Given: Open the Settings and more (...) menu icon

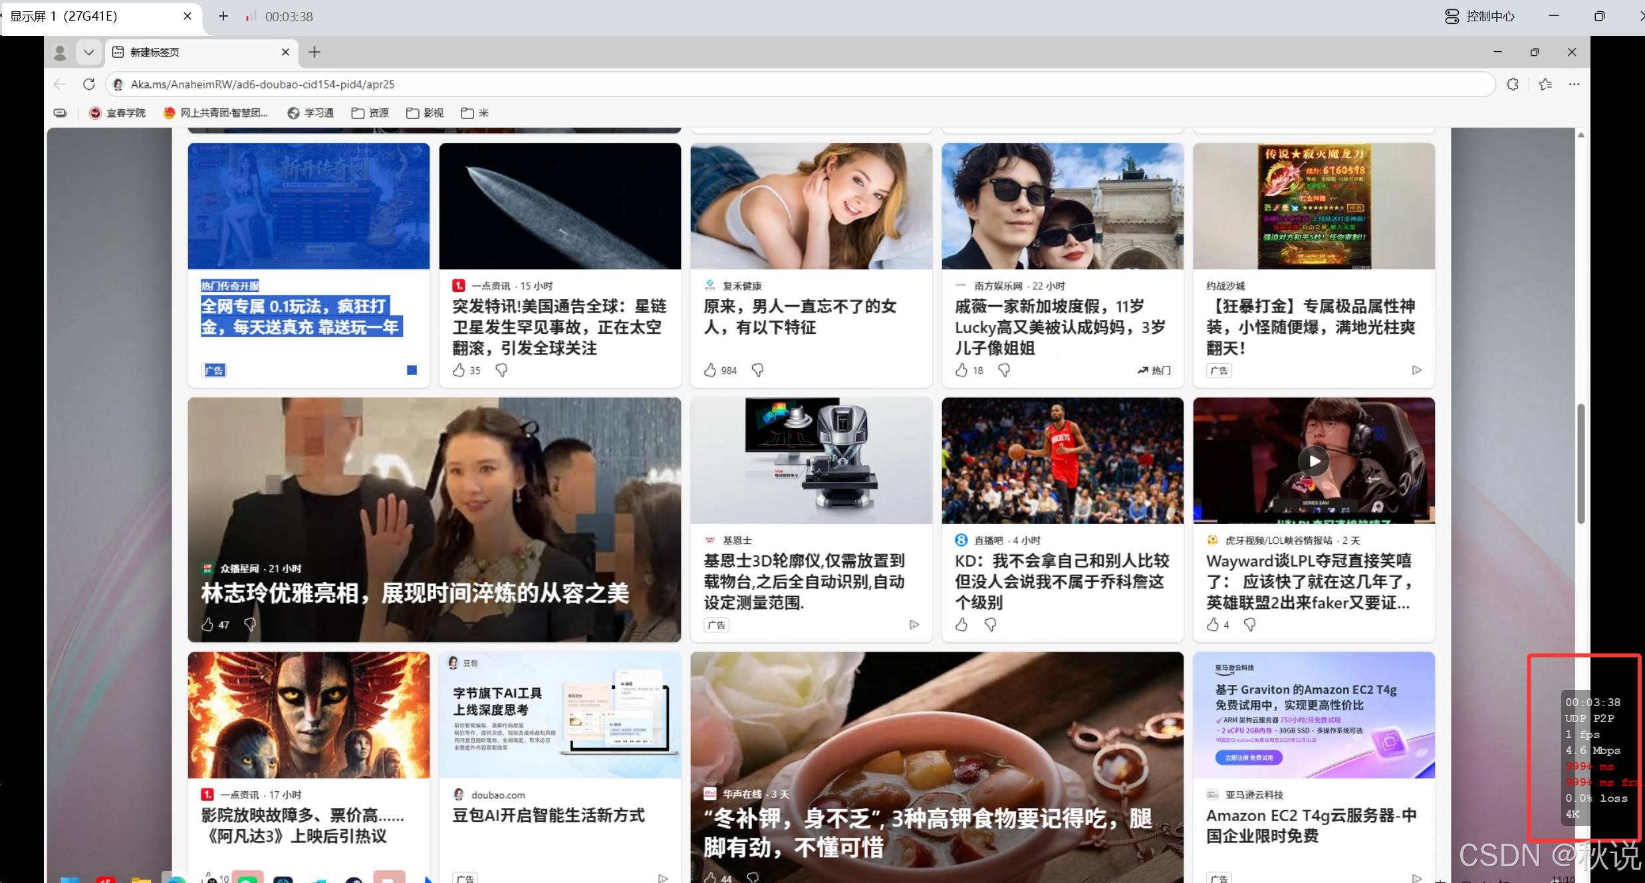Looking at the screenshot, I should 1575,84.
